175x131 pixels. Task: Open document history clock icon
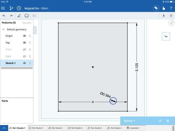(x=19, y=8)
